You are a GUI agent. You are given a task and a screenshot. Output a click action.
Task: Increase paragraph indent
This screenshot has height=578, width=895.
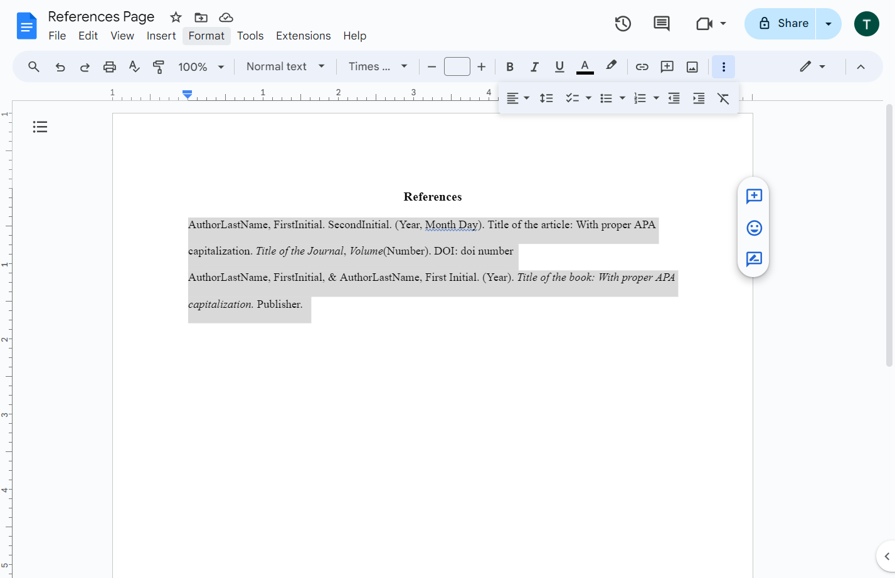coord(699,98)
